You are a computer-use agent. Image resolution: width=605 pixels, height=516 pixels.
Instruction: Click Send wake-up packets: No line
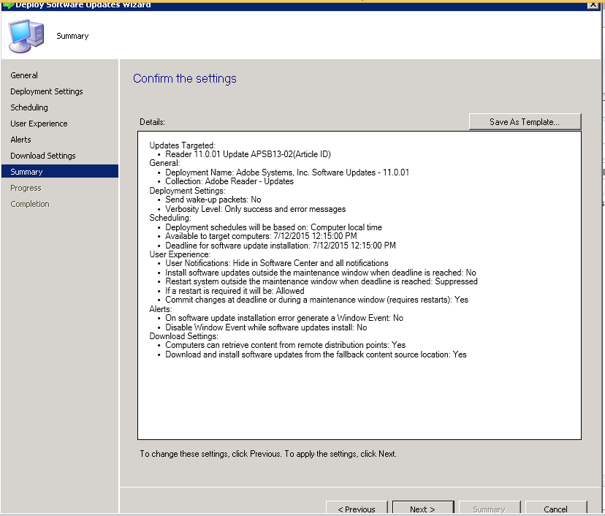point(213,200)
